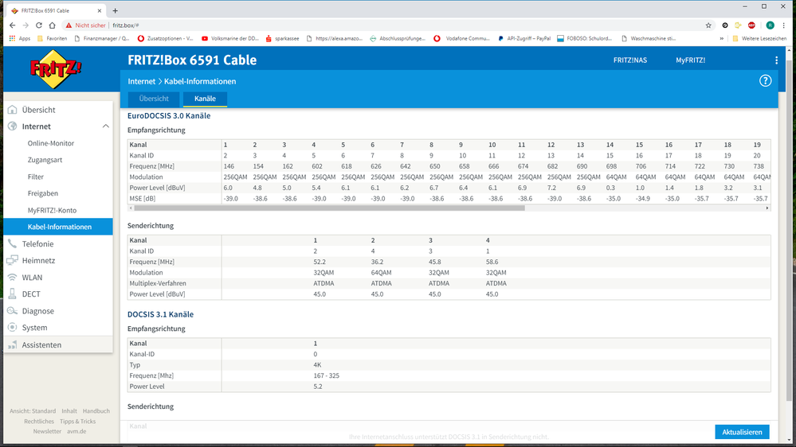
Task: Select Freigaben in sidebar
Action: coord(43,193)
